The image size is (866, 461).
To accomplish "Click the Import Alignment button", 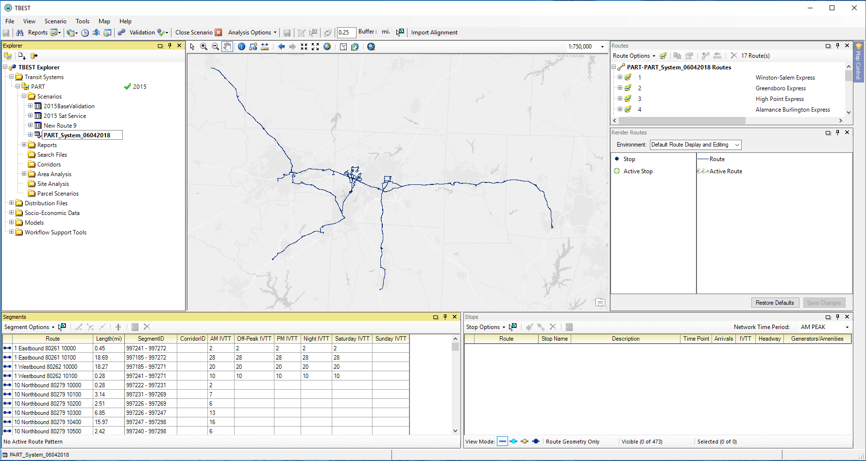I will (434, 33).
